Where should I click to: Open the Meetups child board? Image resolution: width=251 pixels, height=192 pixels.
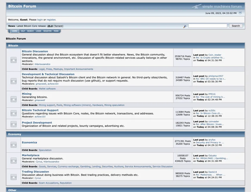pos(58,69)
